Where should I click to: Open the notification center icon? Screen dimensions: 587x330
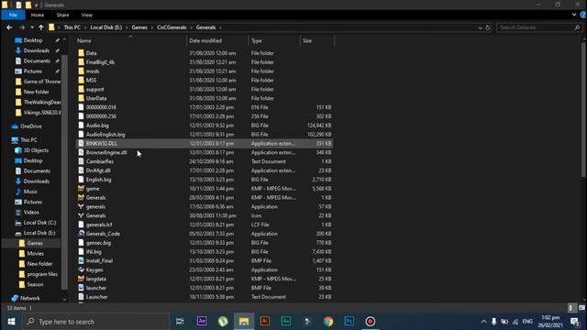click(x=575, y=322)
